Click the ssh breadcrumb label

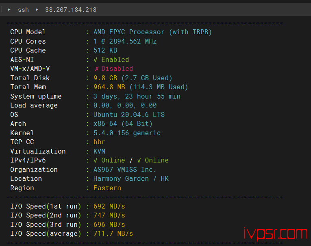[23, 10]
